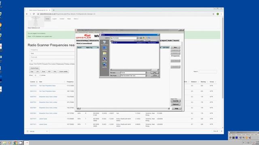The image size is (259, 145).
Task: Tick the Airports group checkbox
Action: [x=42, y=64]
